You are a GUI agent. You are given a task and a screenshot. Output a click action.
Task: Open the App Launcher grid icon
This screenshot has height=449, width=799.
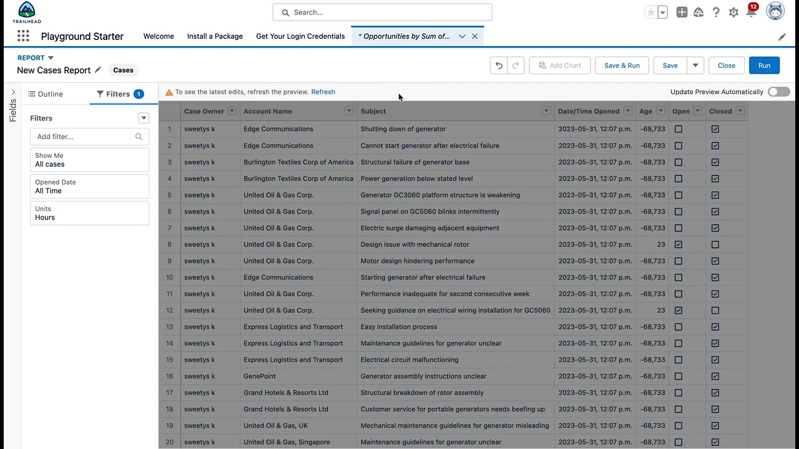pos(23,36)
